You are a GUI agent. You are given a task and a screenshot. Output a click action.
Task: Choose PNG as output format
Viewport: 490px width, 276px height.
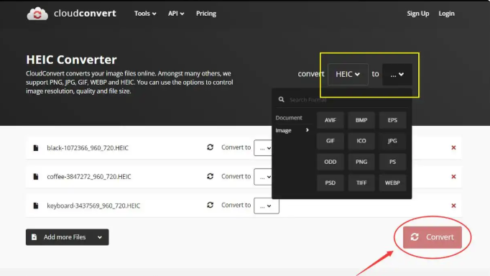click(x=361, y=162)
